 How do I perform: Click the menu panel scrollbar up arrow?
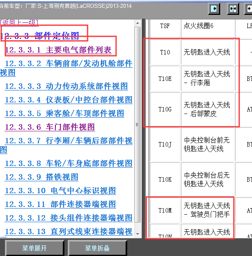click(138, 23)
